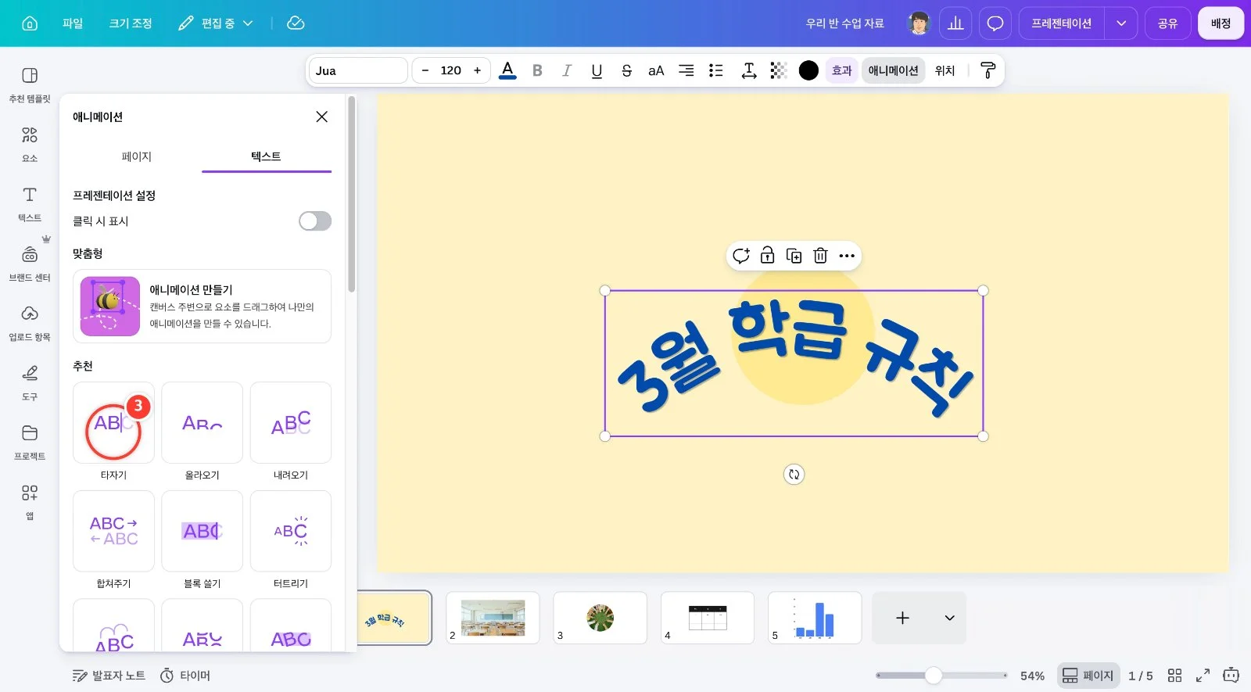
Task: Delete the selected text with trash icon
Action: click(820, 256)
